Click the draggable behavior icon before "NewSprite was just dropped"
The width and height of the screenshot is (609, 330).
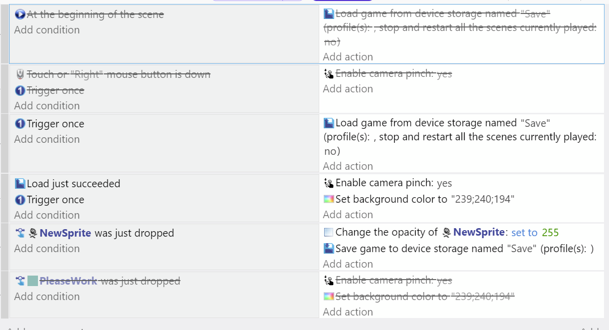(x=20, y=233)
